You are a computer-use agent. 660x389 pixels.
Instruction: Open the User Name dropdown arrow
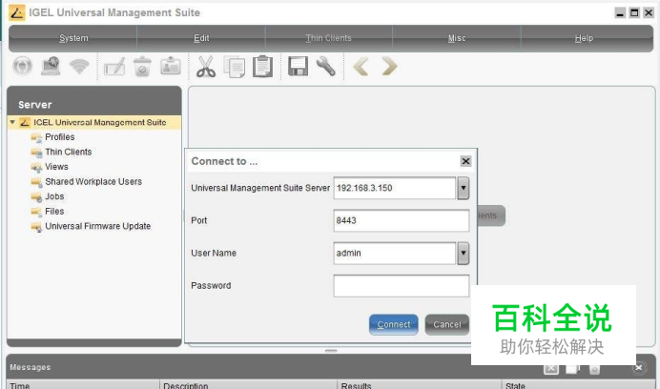click(463, 254)
